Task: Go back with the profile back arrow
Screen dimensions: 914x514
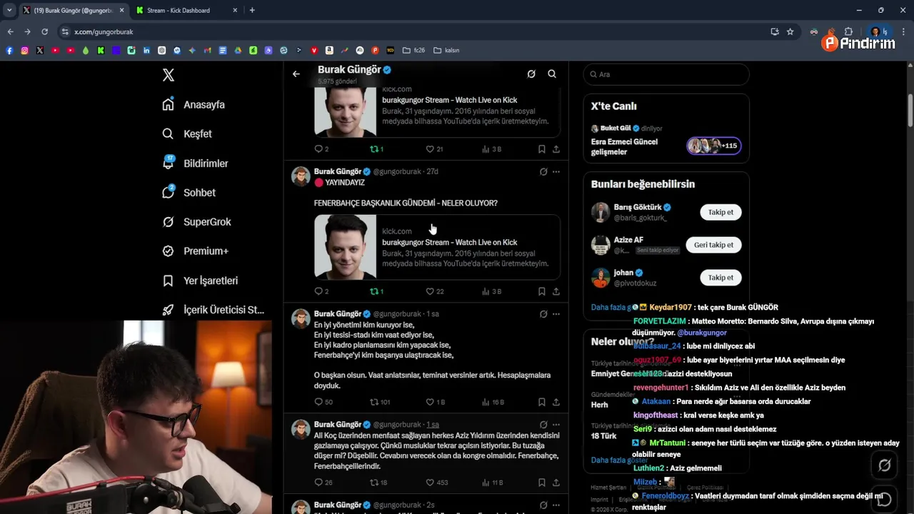Action: click(x=296, y=74)
